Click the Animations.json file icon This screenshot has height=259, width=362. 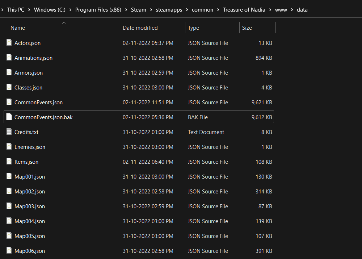9,58
